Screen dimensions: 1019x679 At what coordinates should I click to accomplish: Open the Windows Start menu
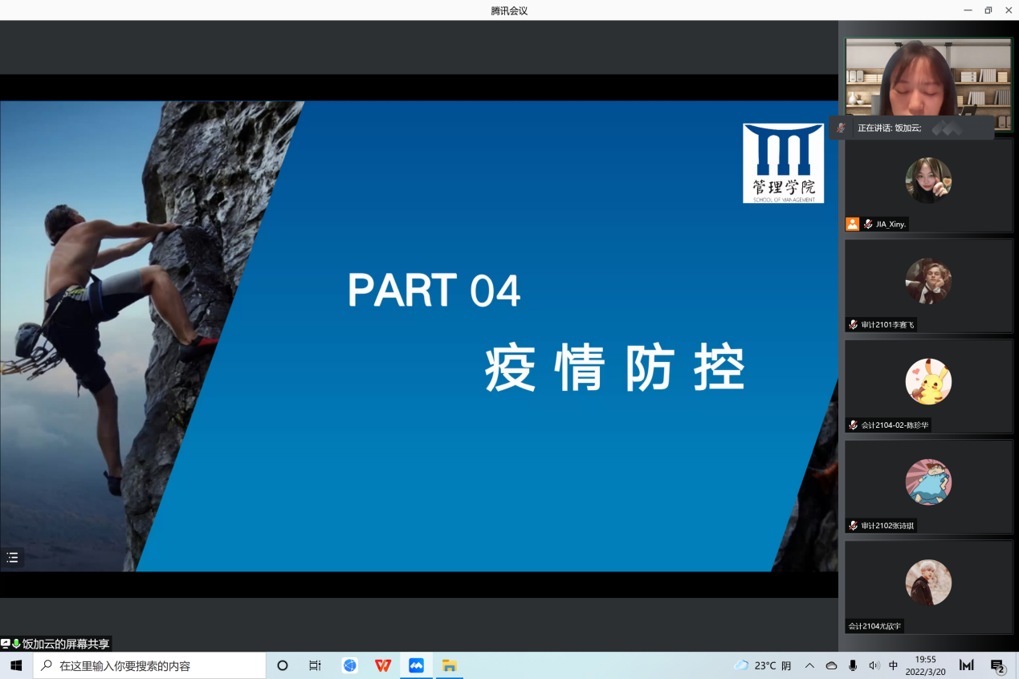(x=16, y=665)
